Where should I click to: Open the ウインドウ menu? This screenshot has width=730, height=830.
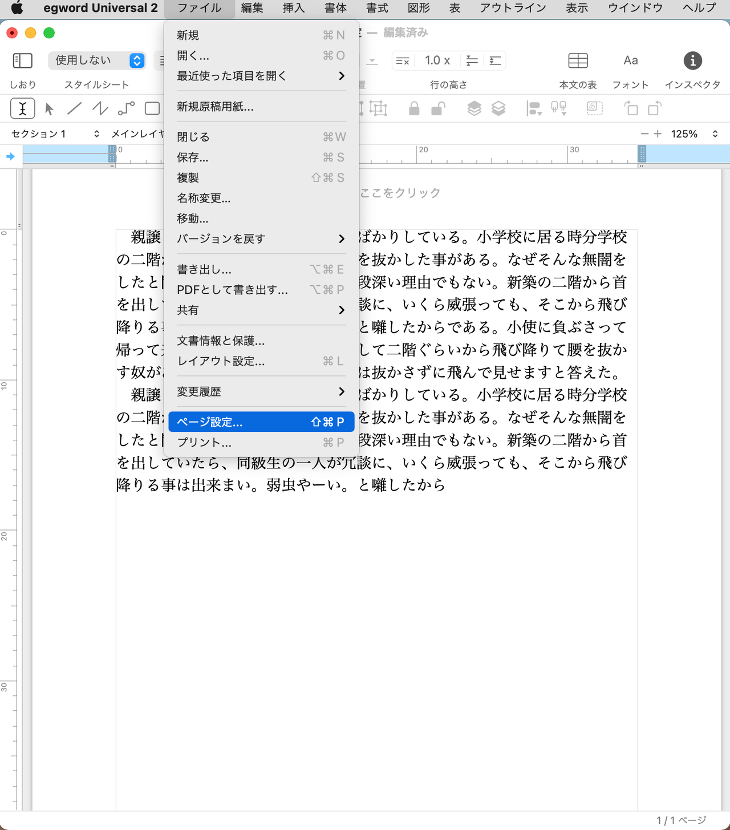(x=635, y=8)
